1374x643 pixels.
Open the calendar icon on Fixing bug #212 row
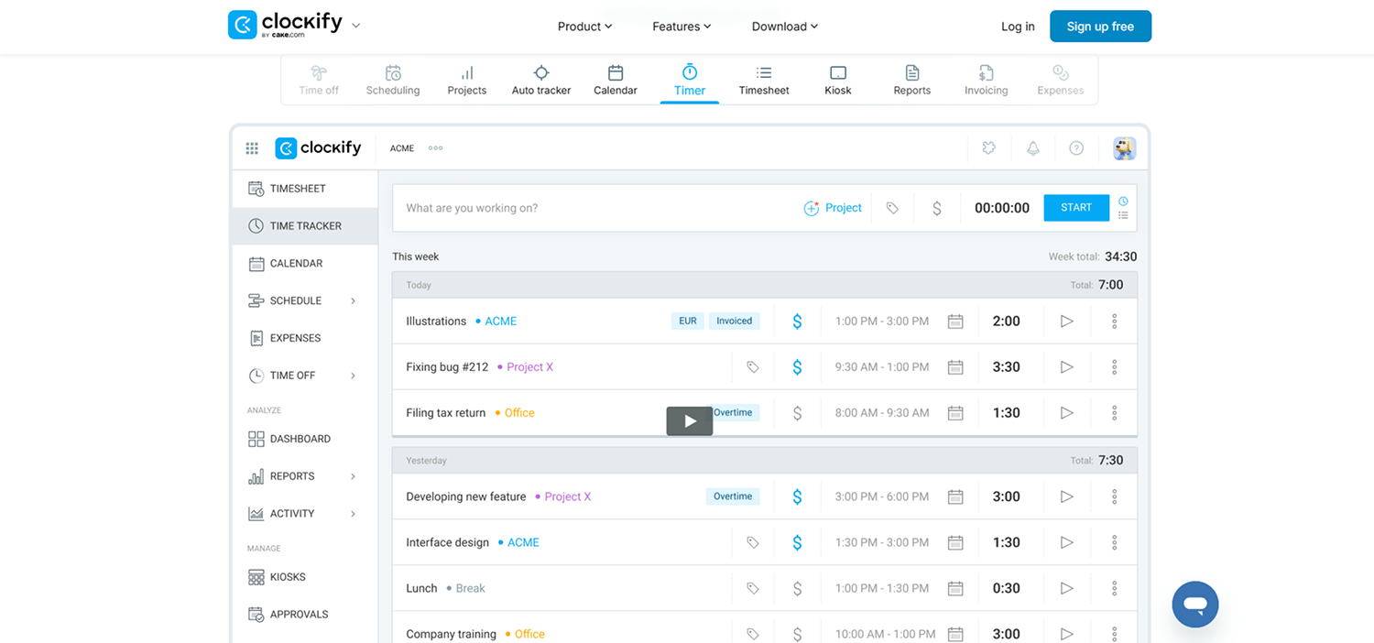955,367
